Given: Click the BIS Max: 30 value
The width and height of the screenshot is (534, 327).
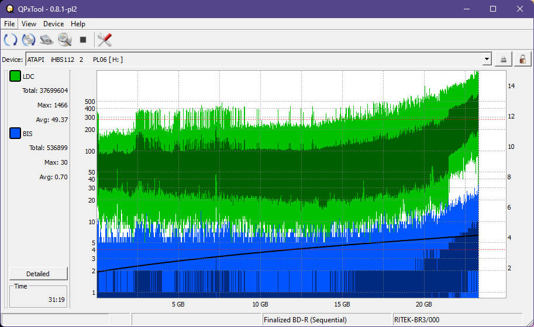Looking at the screenshot, I should coord(56,162).
